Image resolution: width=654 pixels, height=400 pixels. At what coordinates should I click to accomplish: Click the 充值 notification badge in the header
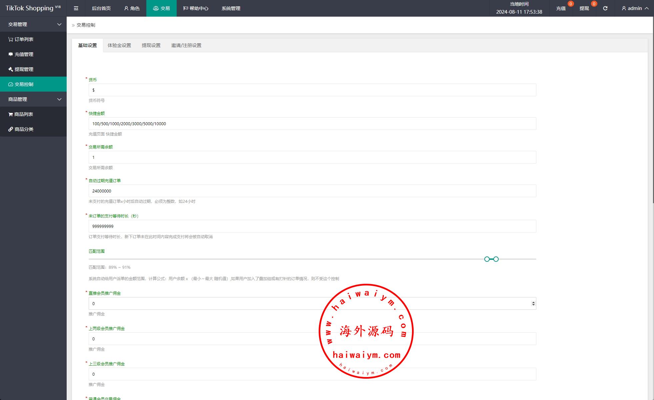570,4
